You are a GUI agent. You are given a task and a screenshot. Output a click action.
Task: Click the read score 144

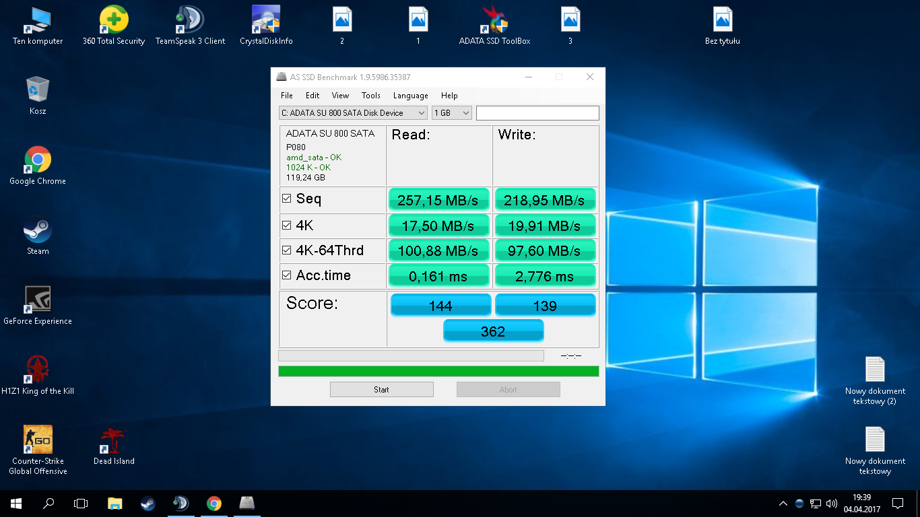(x=441, y=305)
